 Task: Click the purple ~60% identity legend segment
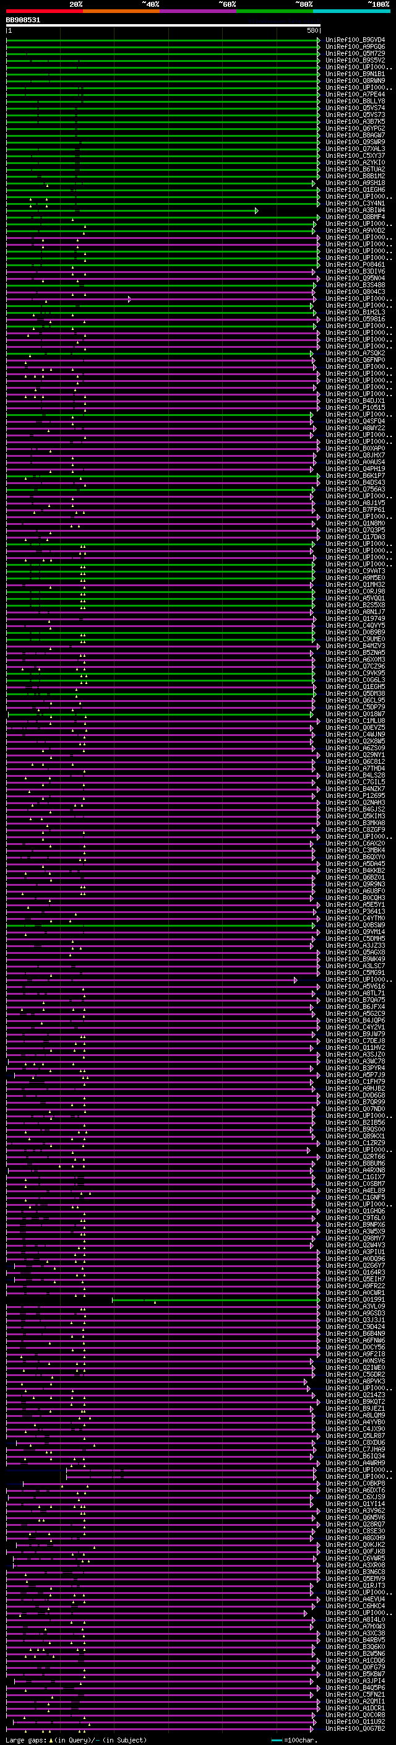[197, 11]
